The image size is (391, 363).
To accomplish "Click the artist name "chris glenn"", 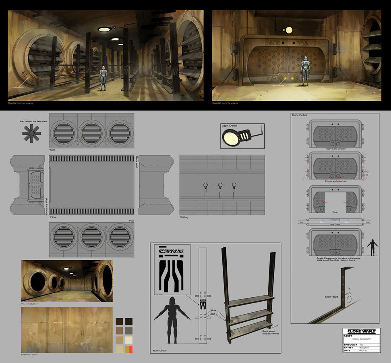I will [364, 348].
